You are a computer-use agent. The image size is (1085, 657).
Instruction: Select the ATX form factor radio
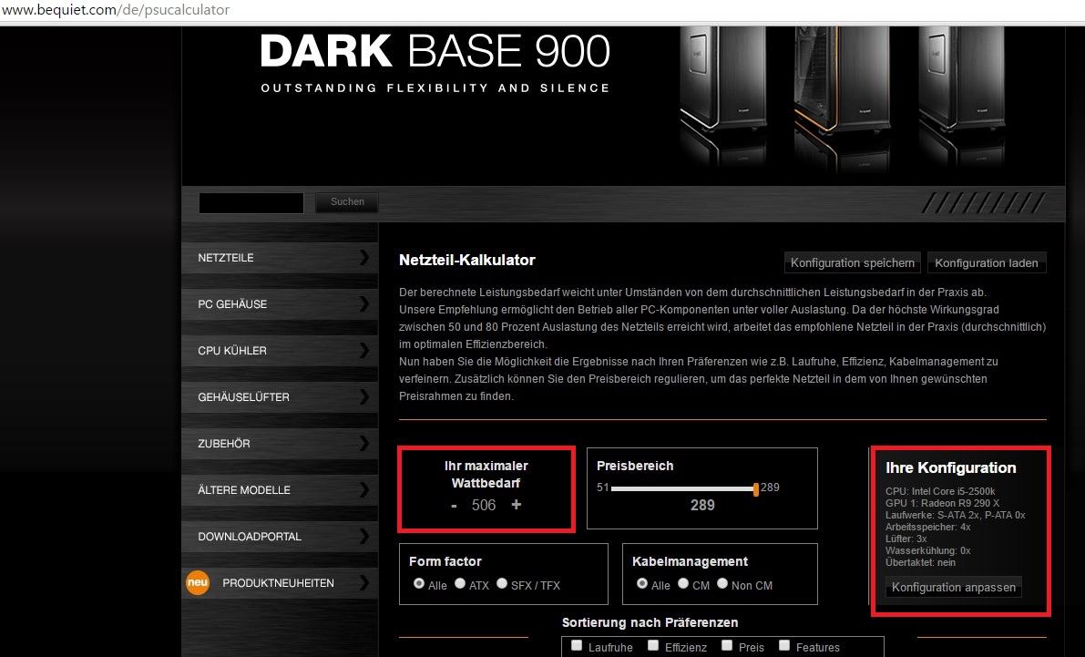[460, 583]
